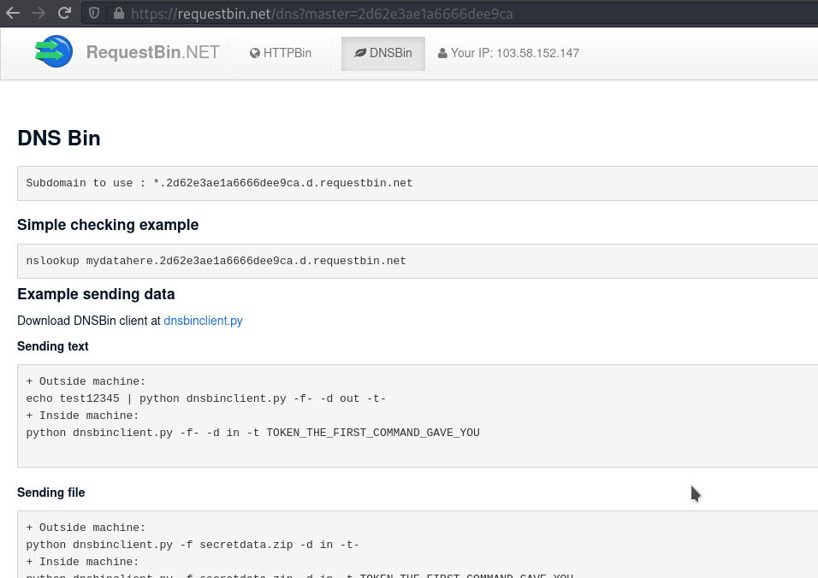The image size is (818, 578).
Task: Click the user icon beside Your IP
Action: point(442,53)
